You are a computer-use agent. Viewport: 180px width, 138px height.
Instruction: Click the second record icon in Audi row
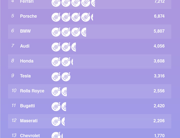pos(66,47)
